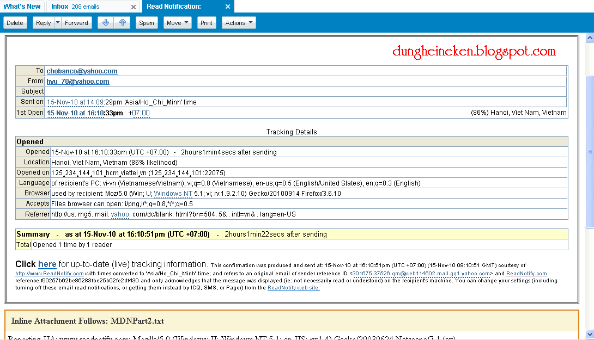
Task: Click 'Tracking Details' heading
Action: pyautogui.click(x=292, y=132)
